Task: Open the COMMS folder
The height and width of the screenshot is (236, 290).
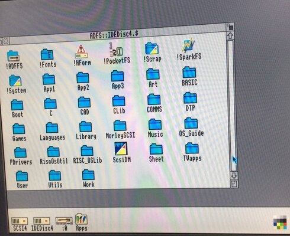Action: point(154,99)
